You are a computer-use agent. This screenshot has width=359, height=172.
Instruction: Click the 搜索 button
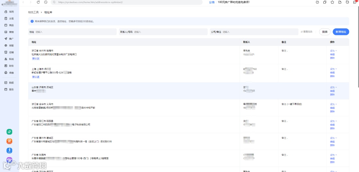click(325, 32)
